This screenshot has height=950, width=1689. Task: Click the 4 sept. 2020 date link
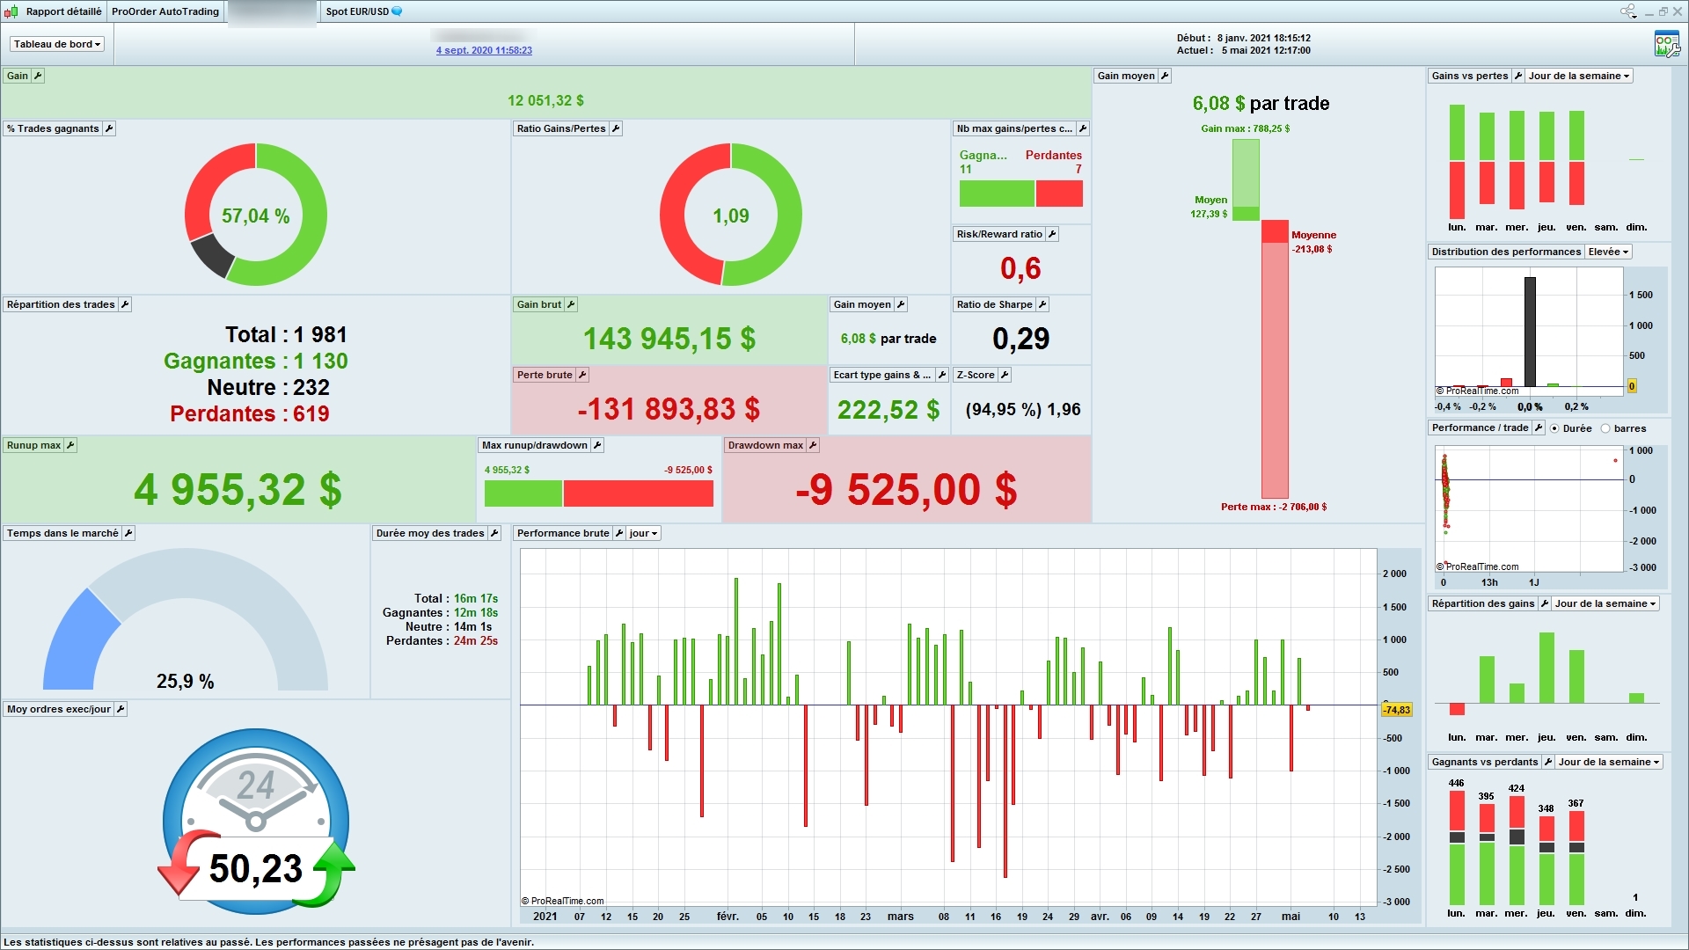click(484, 50)
